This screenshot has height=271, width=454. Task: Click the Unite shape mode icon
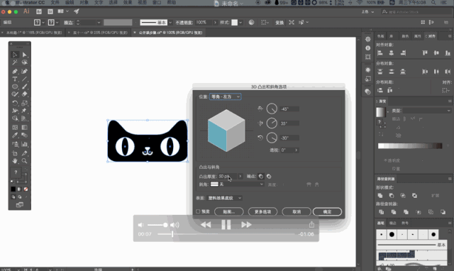click(x=380, y=195)
